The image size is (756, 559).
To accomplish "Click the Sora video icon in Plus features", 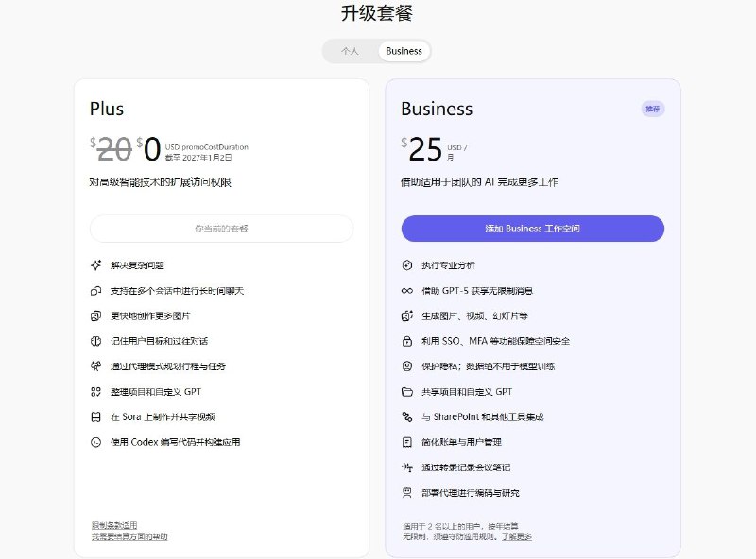I will (x=95, y=416).
